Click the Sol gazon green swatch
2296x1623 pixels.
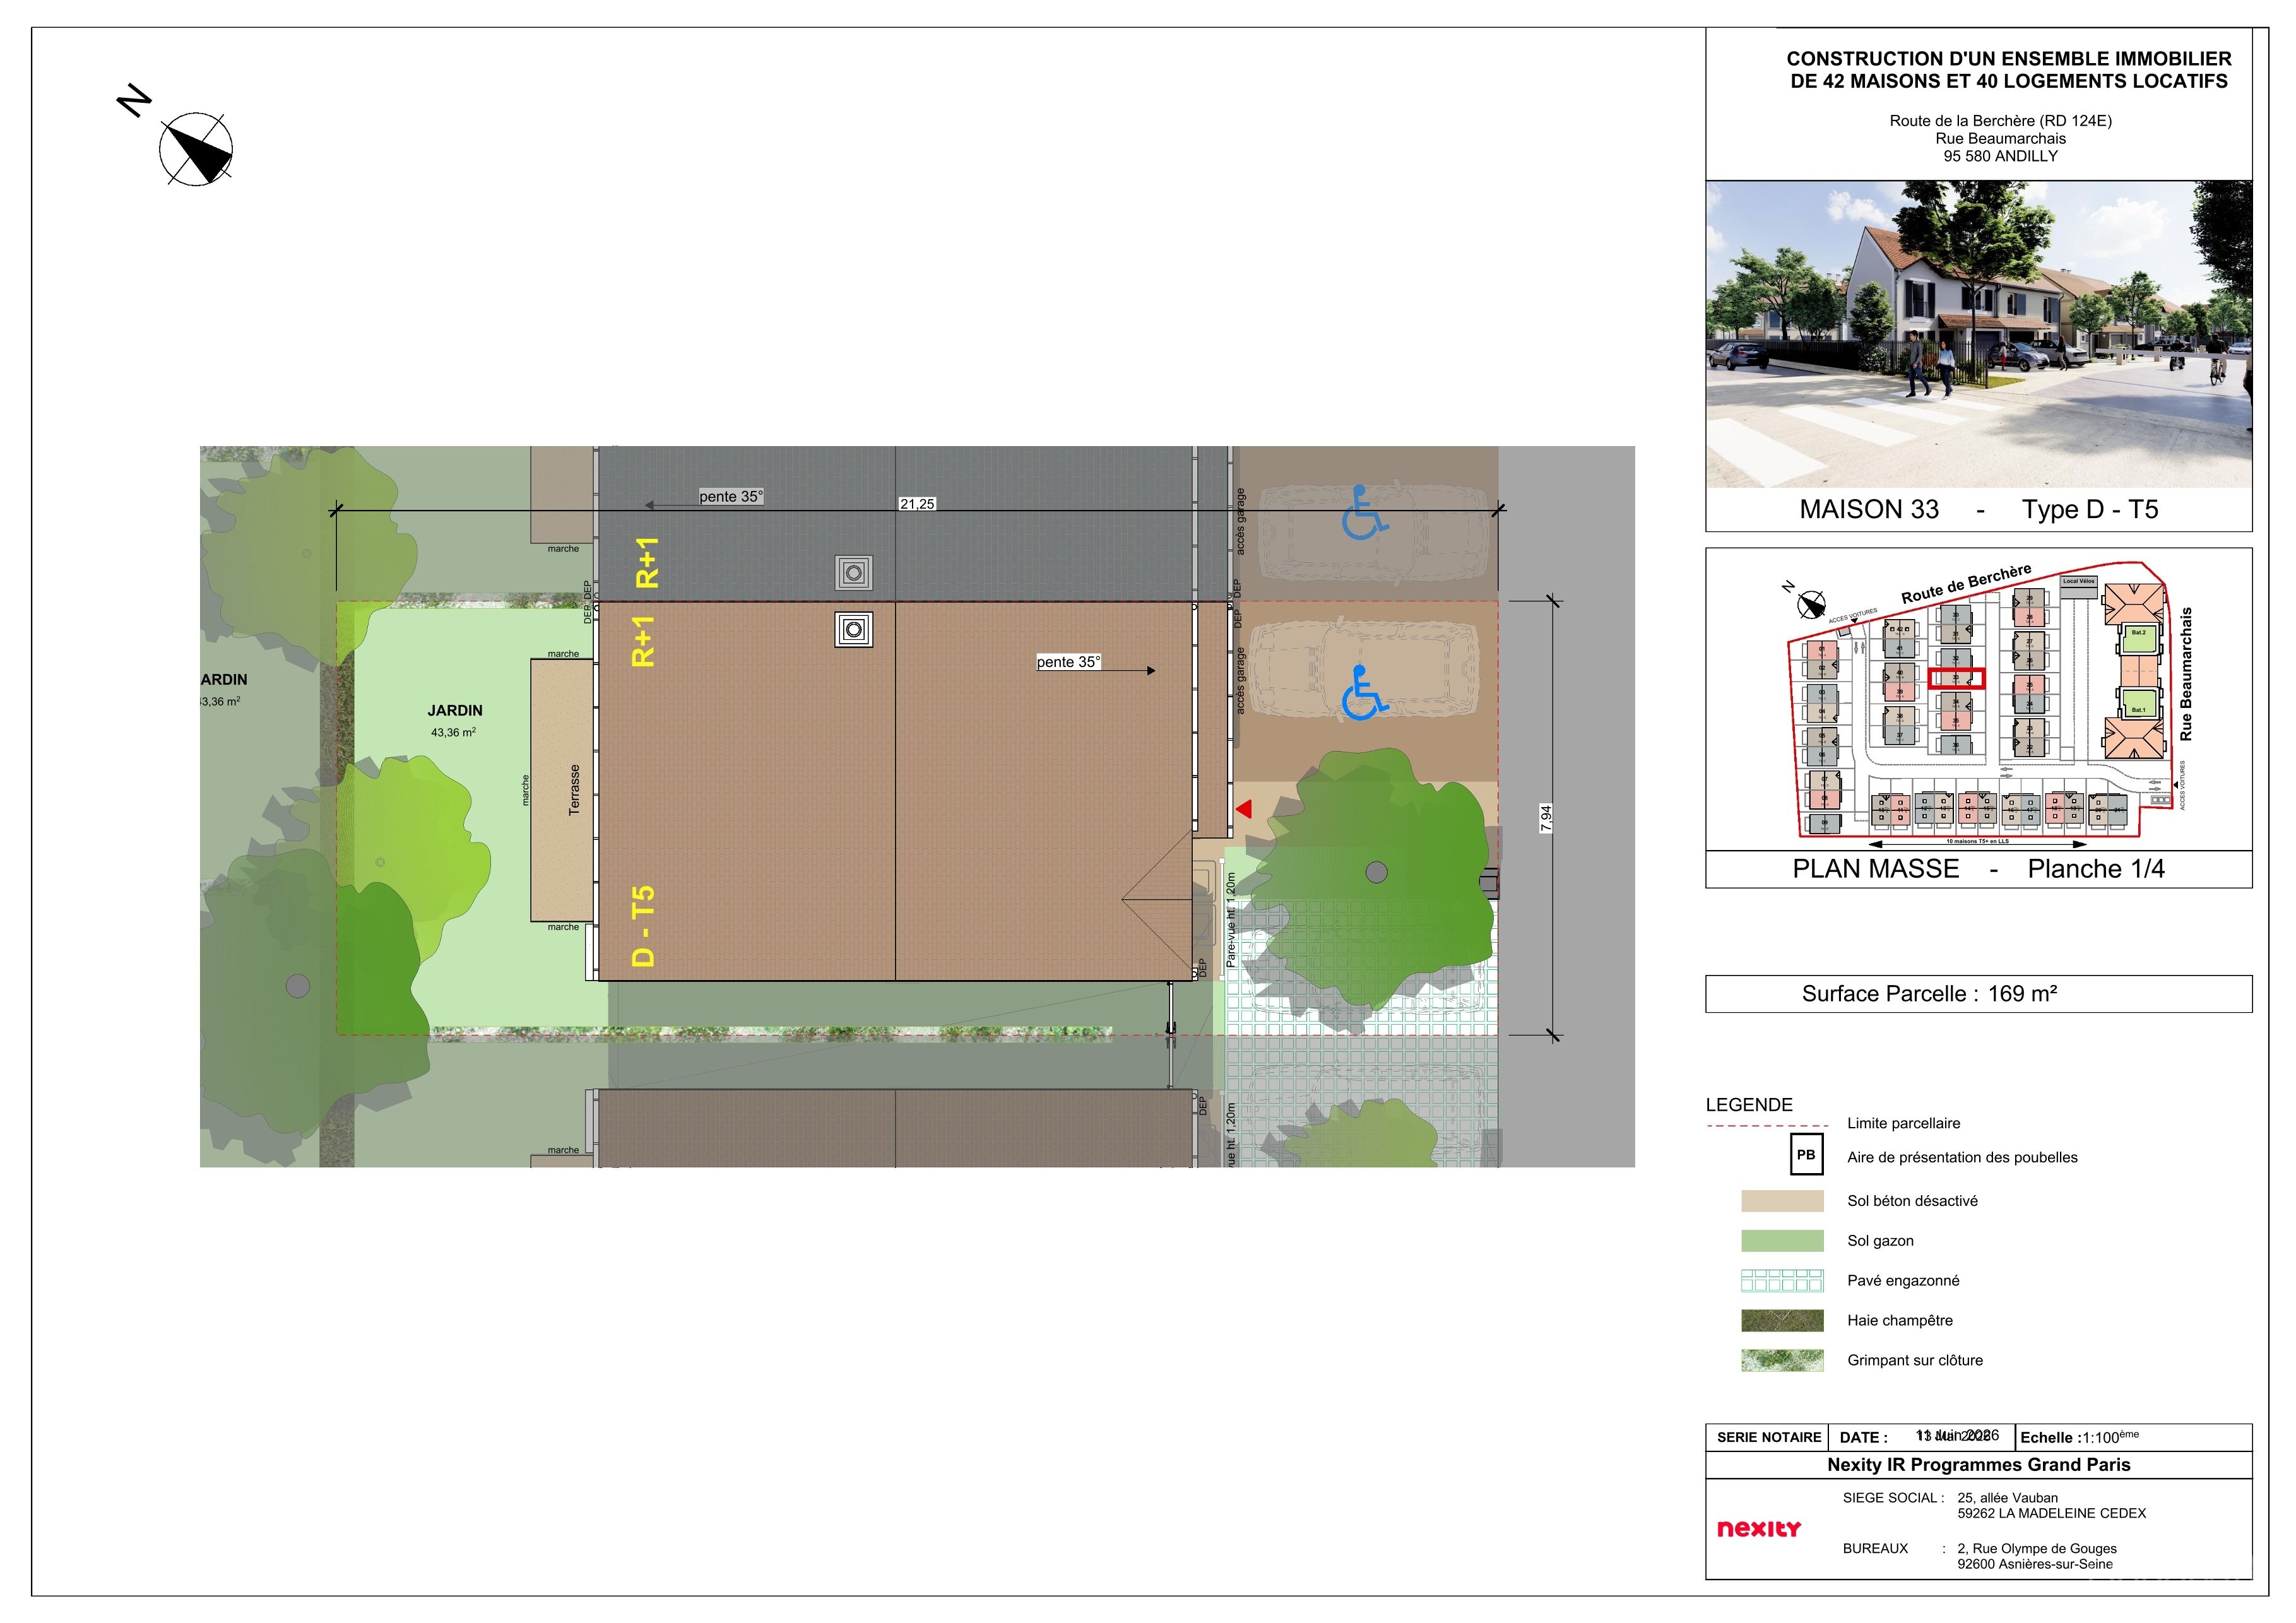tap(1782, 1241)
